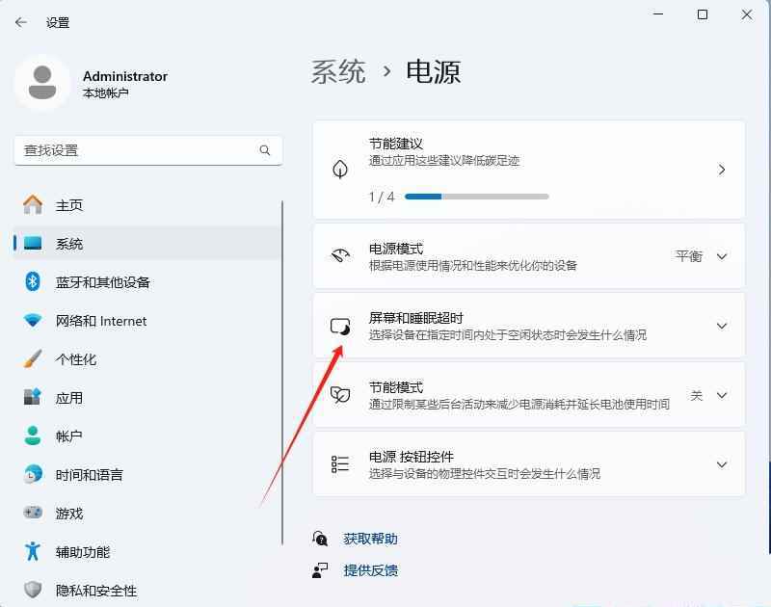771x607 pixels.
Task: Click the 关 status of 节能模式
Action: point(696,395)
